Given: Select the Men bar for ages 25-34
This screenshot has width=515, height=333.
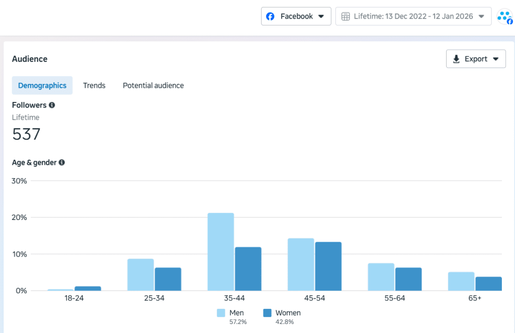Looking at the screenshot, I should pyautogui.click(x=141, y=275).
